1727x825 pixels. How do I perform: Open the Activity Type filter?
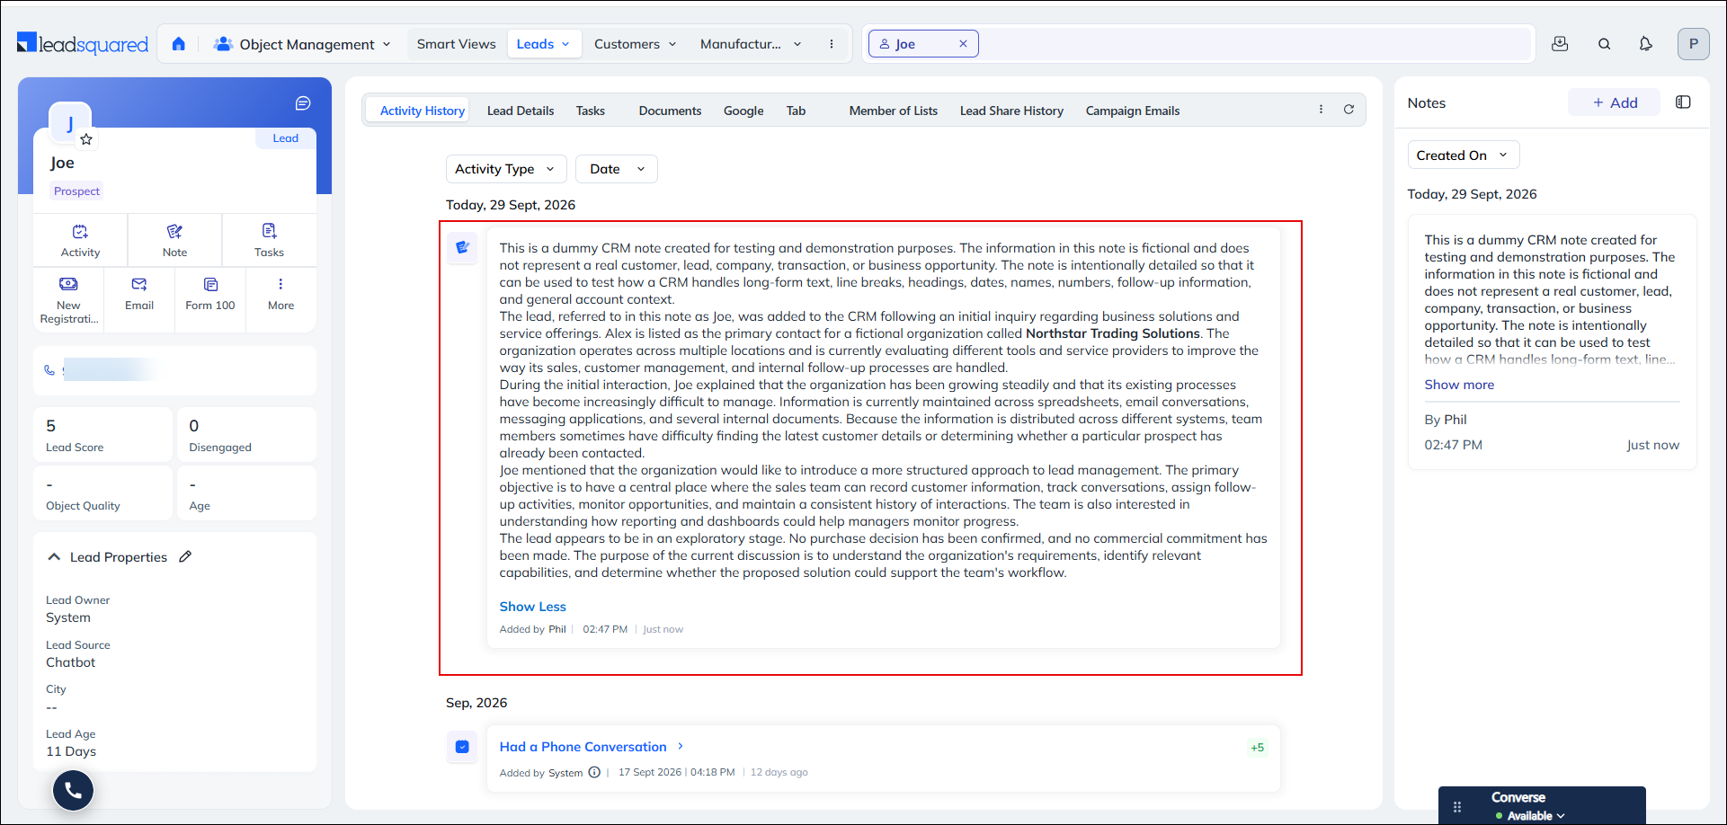coord(506,169)
